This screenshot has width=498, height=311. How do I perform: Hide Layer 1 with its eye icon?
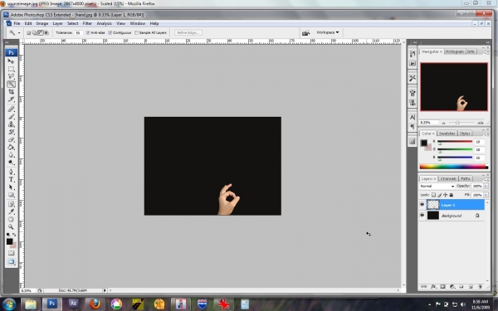coord(422,205)
